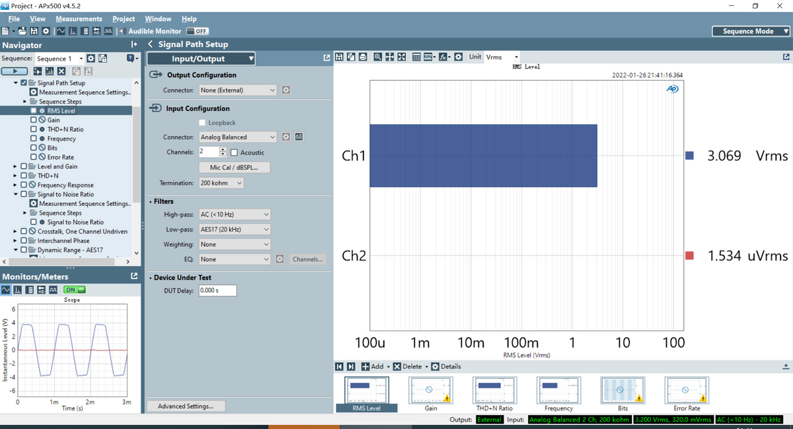Copy graph to clipboard icon
This screenshot has width=793, height=429.
[351, 57]
